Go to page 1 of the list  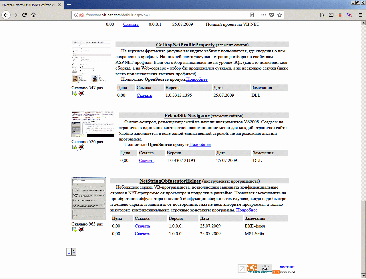pos(69,252)
